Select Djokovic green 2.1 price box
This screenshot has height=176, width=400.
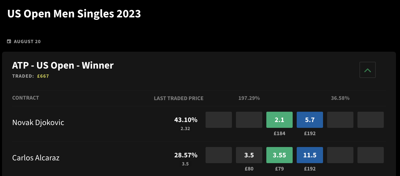(279, 120)
